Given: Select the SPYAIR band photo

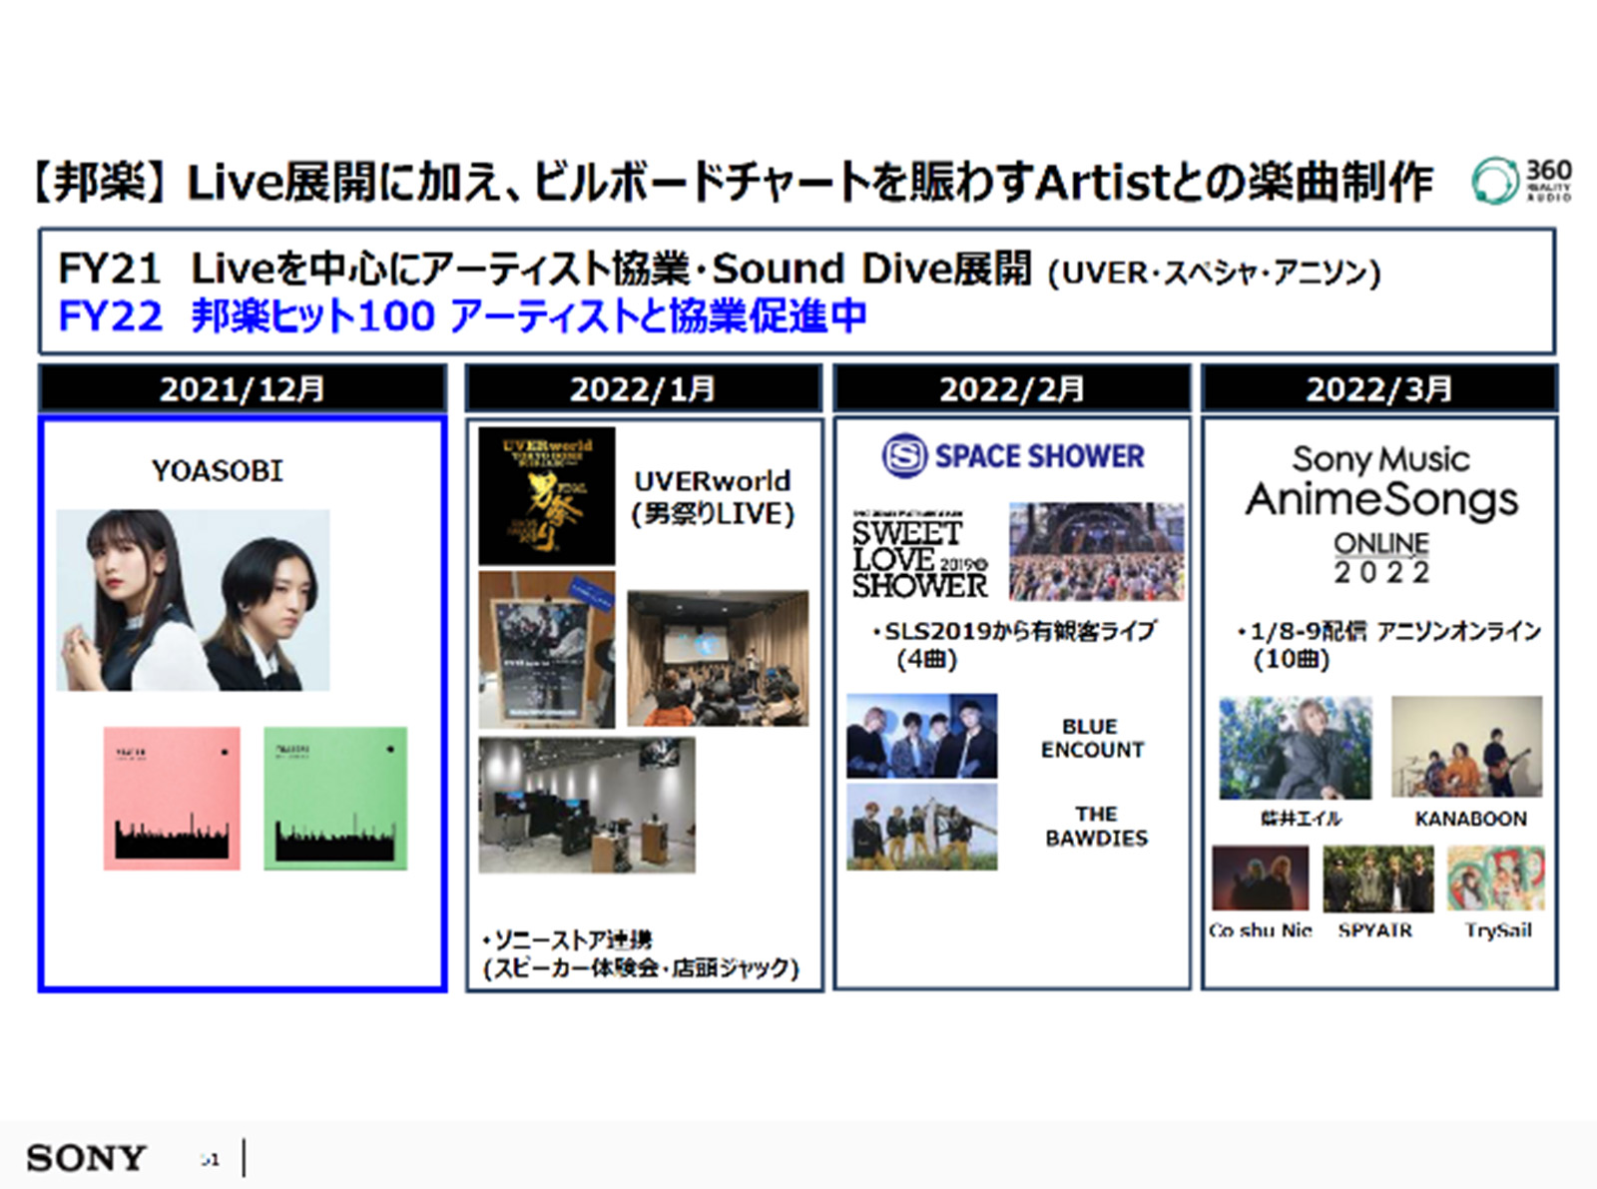Looking at the screenshot, I should pyautogui.click(x=1377, y=879).
